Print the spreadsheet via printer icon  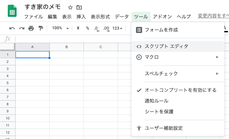(31, 28)
